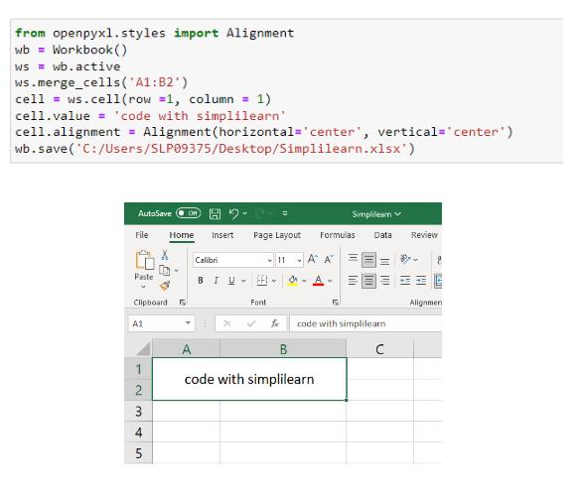Click Increase Indent icon
Image resolution: width=583 pixels, height=496 pixels.
coord(421,281)
